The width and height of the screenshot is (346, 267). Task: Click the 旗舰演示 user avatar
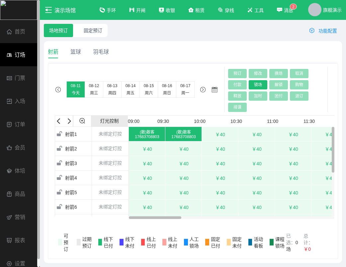(314, 10)
